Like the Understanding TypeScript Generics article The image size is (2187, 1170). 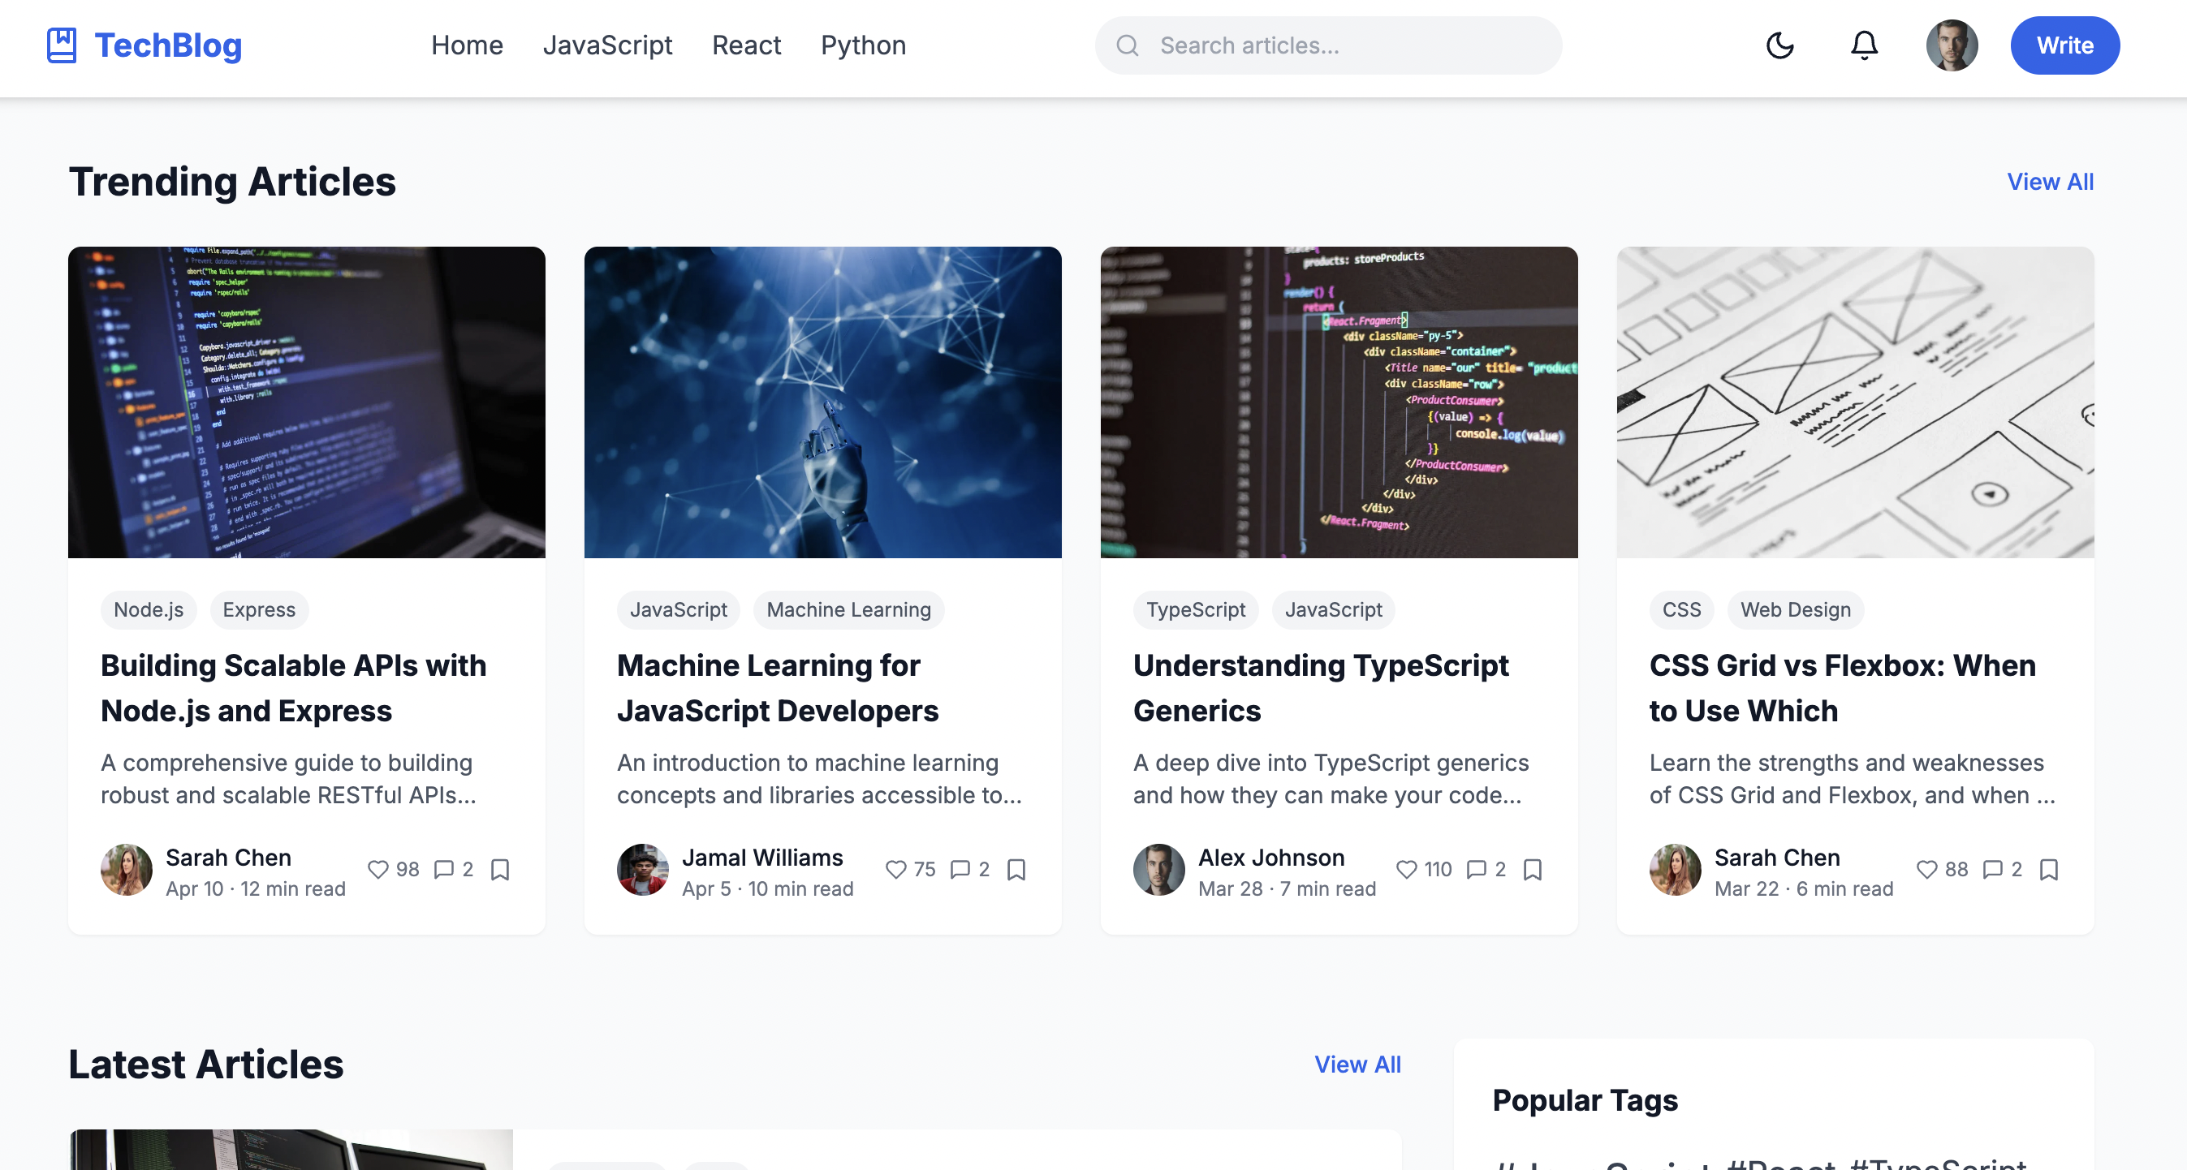[x=1407, y=869]
